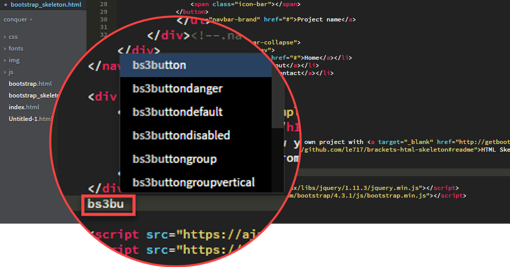Click line number 31 in the gutter
The image size is (510, 267).
[103, 27]
